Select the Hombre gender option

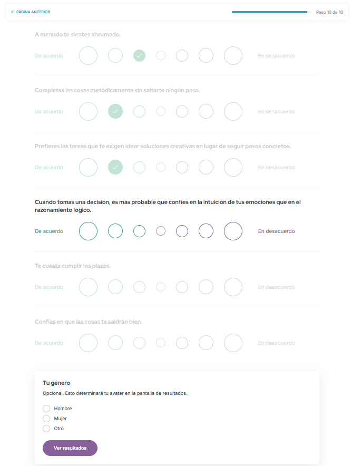click(x=46, y=409)
